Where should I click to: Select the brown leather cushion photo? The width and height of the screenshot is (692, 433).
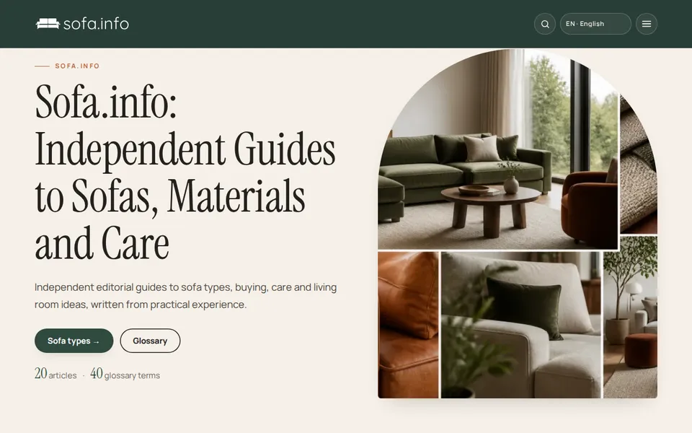(408, 325)
